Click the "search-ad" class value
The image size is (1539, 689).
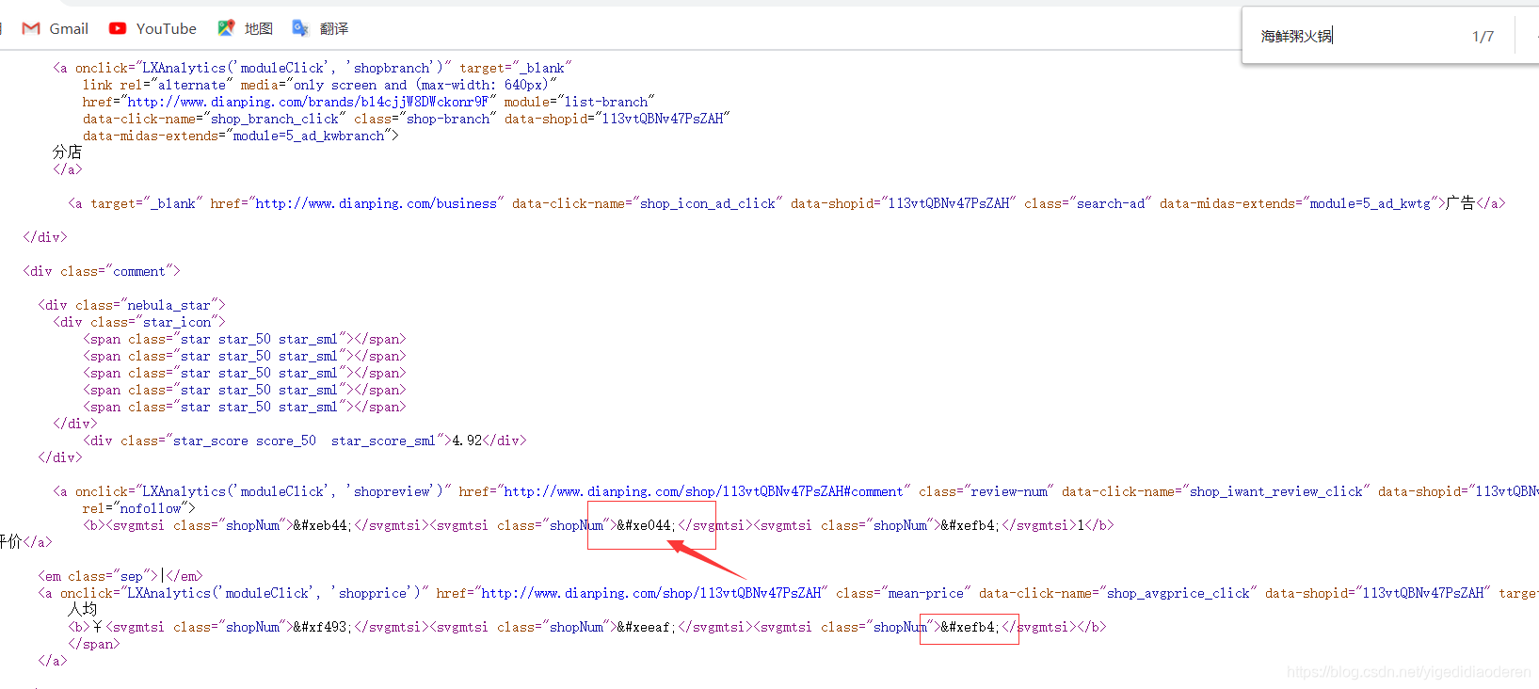click(1111, 203)
